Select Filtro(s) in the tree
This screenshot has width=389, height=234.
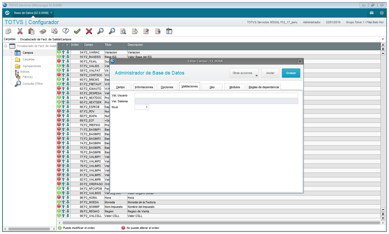tap(28, 77)
